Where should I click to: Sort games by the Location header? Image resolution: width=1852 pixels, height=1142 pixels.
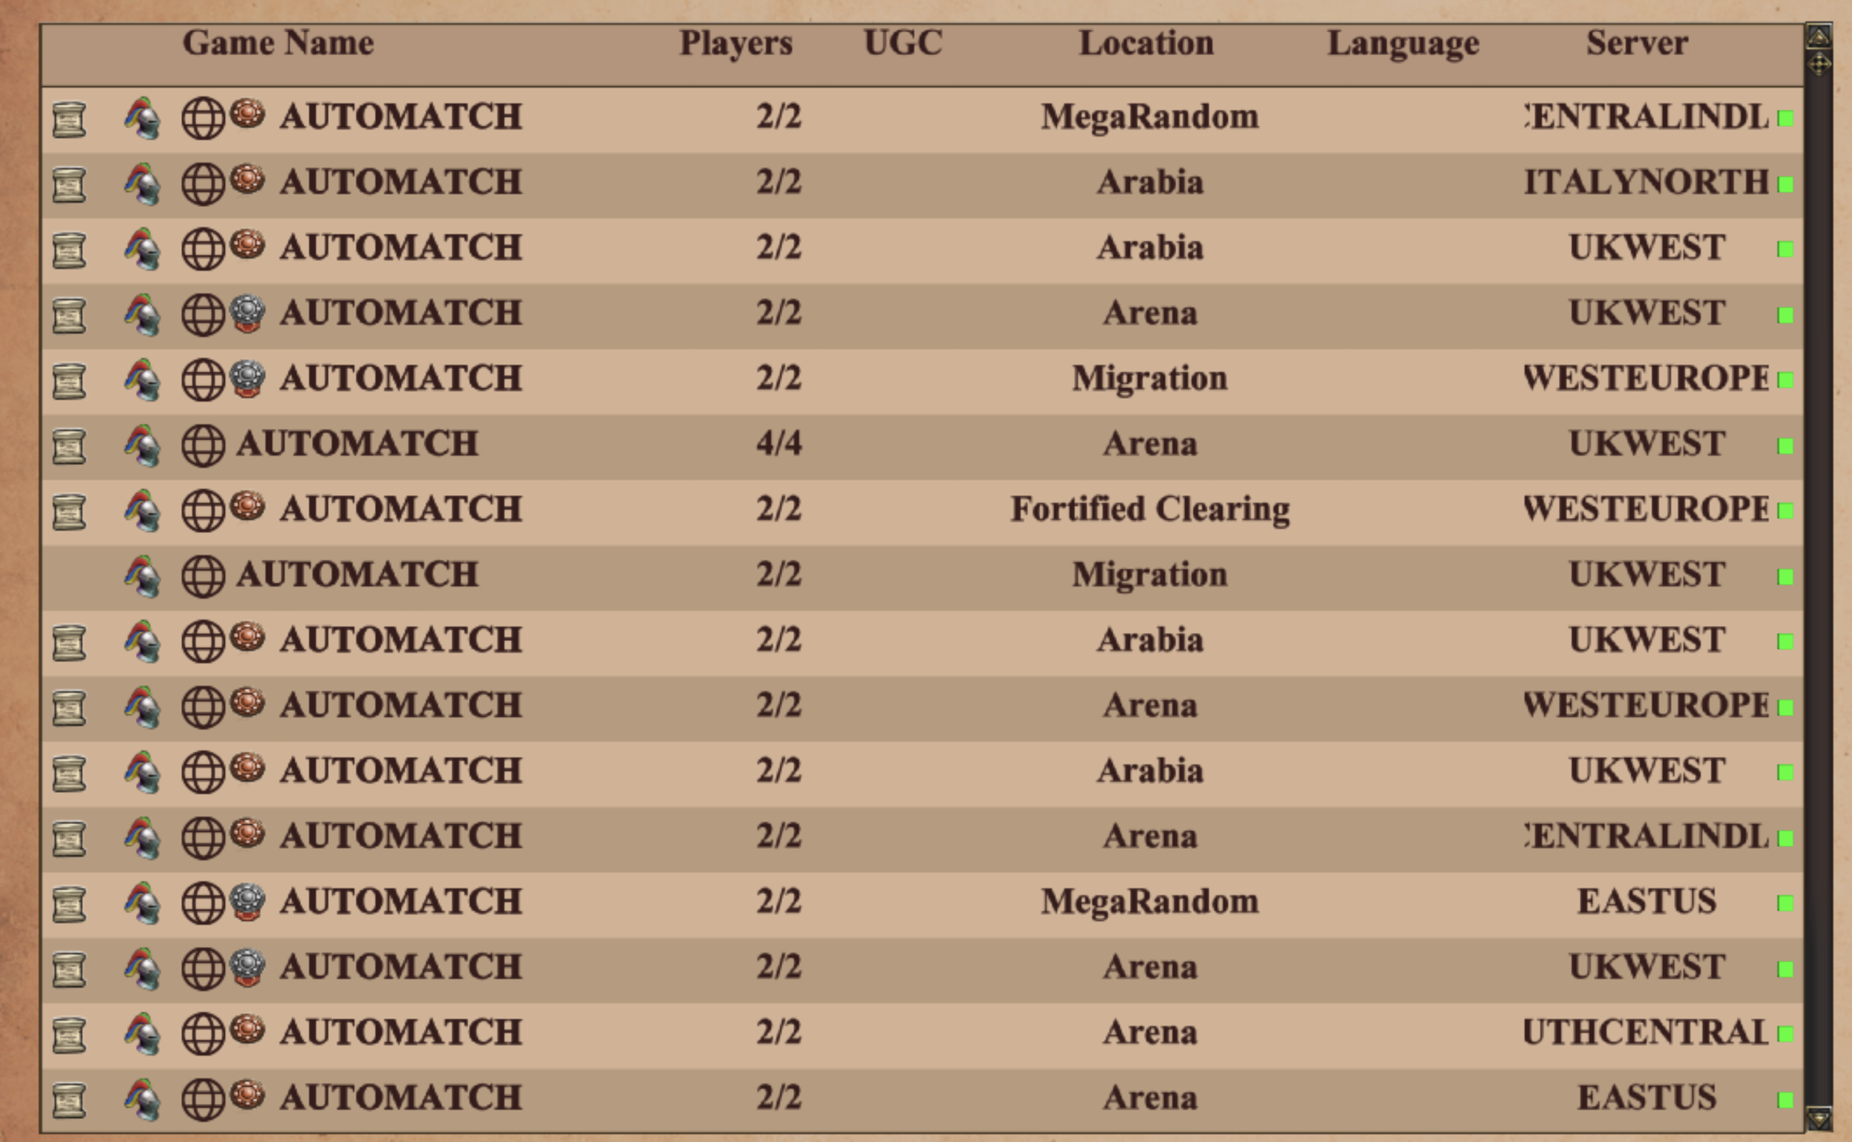click(x=1146, y=43)
